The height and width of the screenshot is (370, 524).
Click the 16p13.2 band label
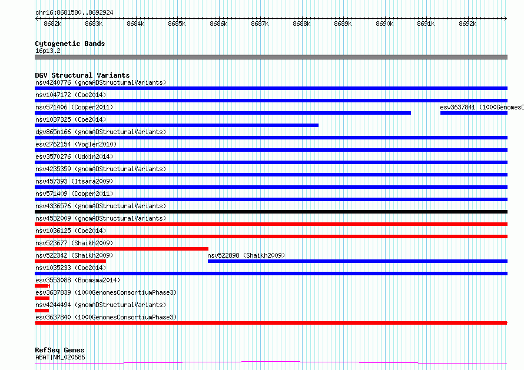(x=48, y=51)
